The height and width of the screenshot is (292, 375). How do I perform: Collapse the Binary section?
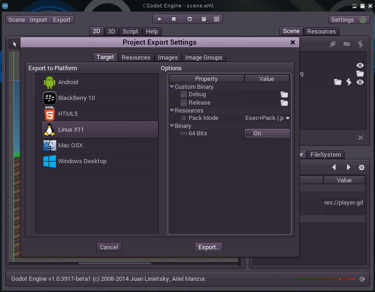[172, 126]
